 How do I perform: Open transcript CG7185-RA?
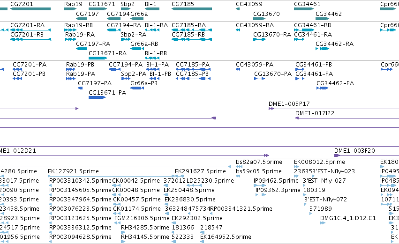[x=189, y=25]
